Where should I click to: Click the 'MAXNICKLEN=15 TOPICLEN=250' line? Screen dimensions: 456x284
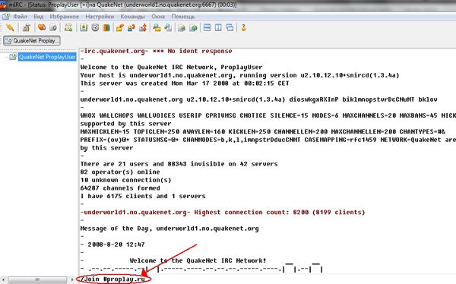(x=263, y=131)
